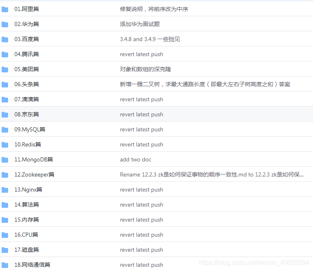Screen dimensions: 313x270
Task: Open the 01.阿里篇 folder
Action: coord(26,9)
